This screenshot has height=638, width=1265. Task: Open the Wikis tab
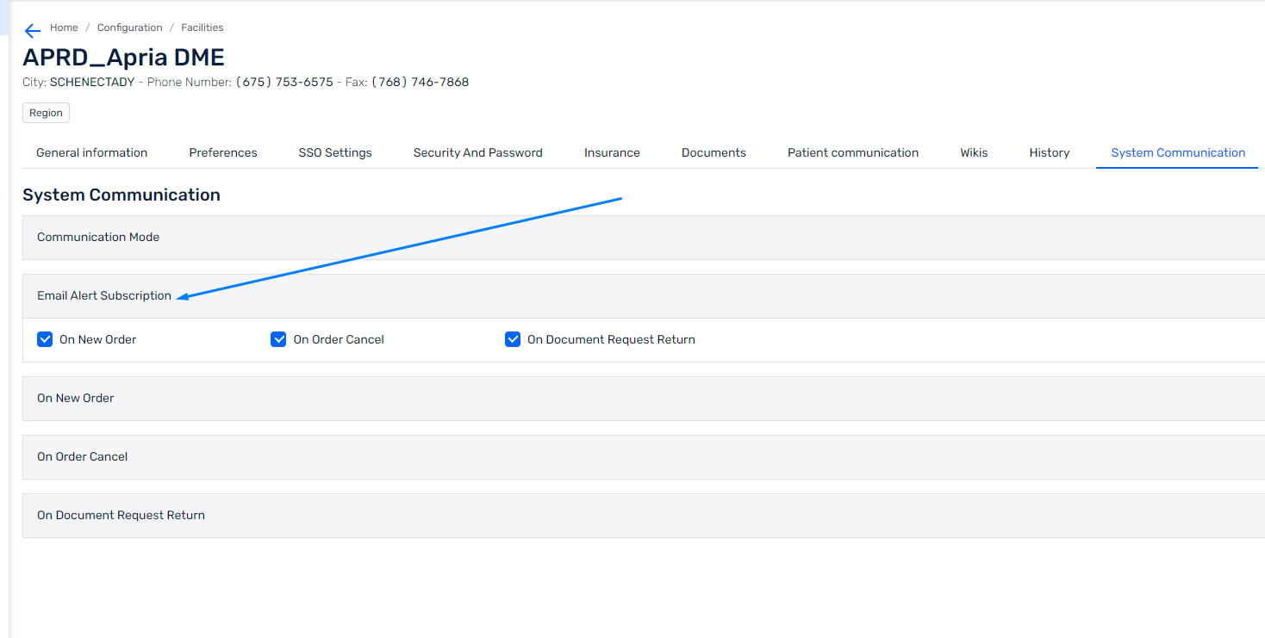coord(974,152)
